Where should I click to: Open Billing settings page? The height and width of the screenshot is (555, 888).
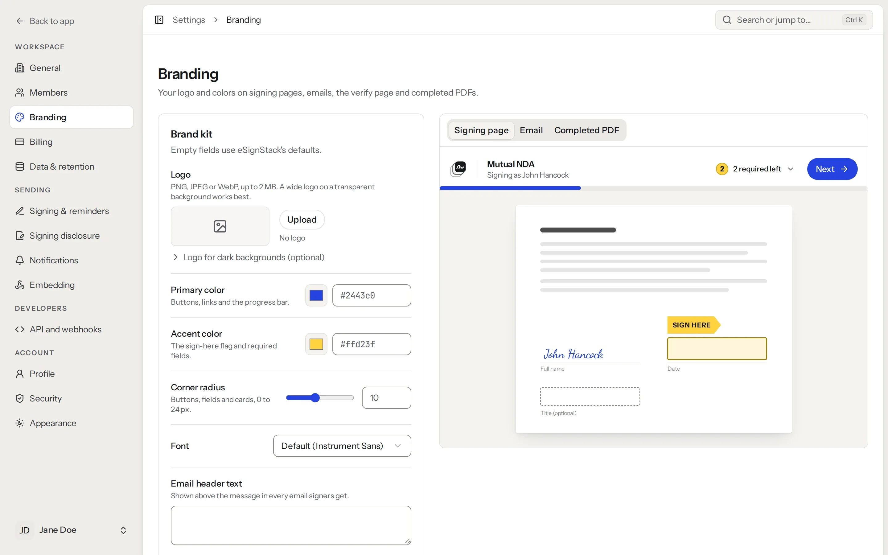[x=72, y=142]
